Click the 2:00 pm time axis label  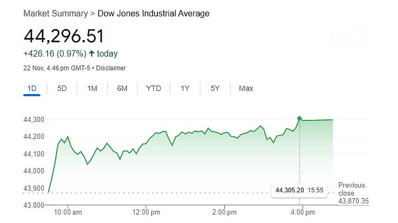coord(224,212)
